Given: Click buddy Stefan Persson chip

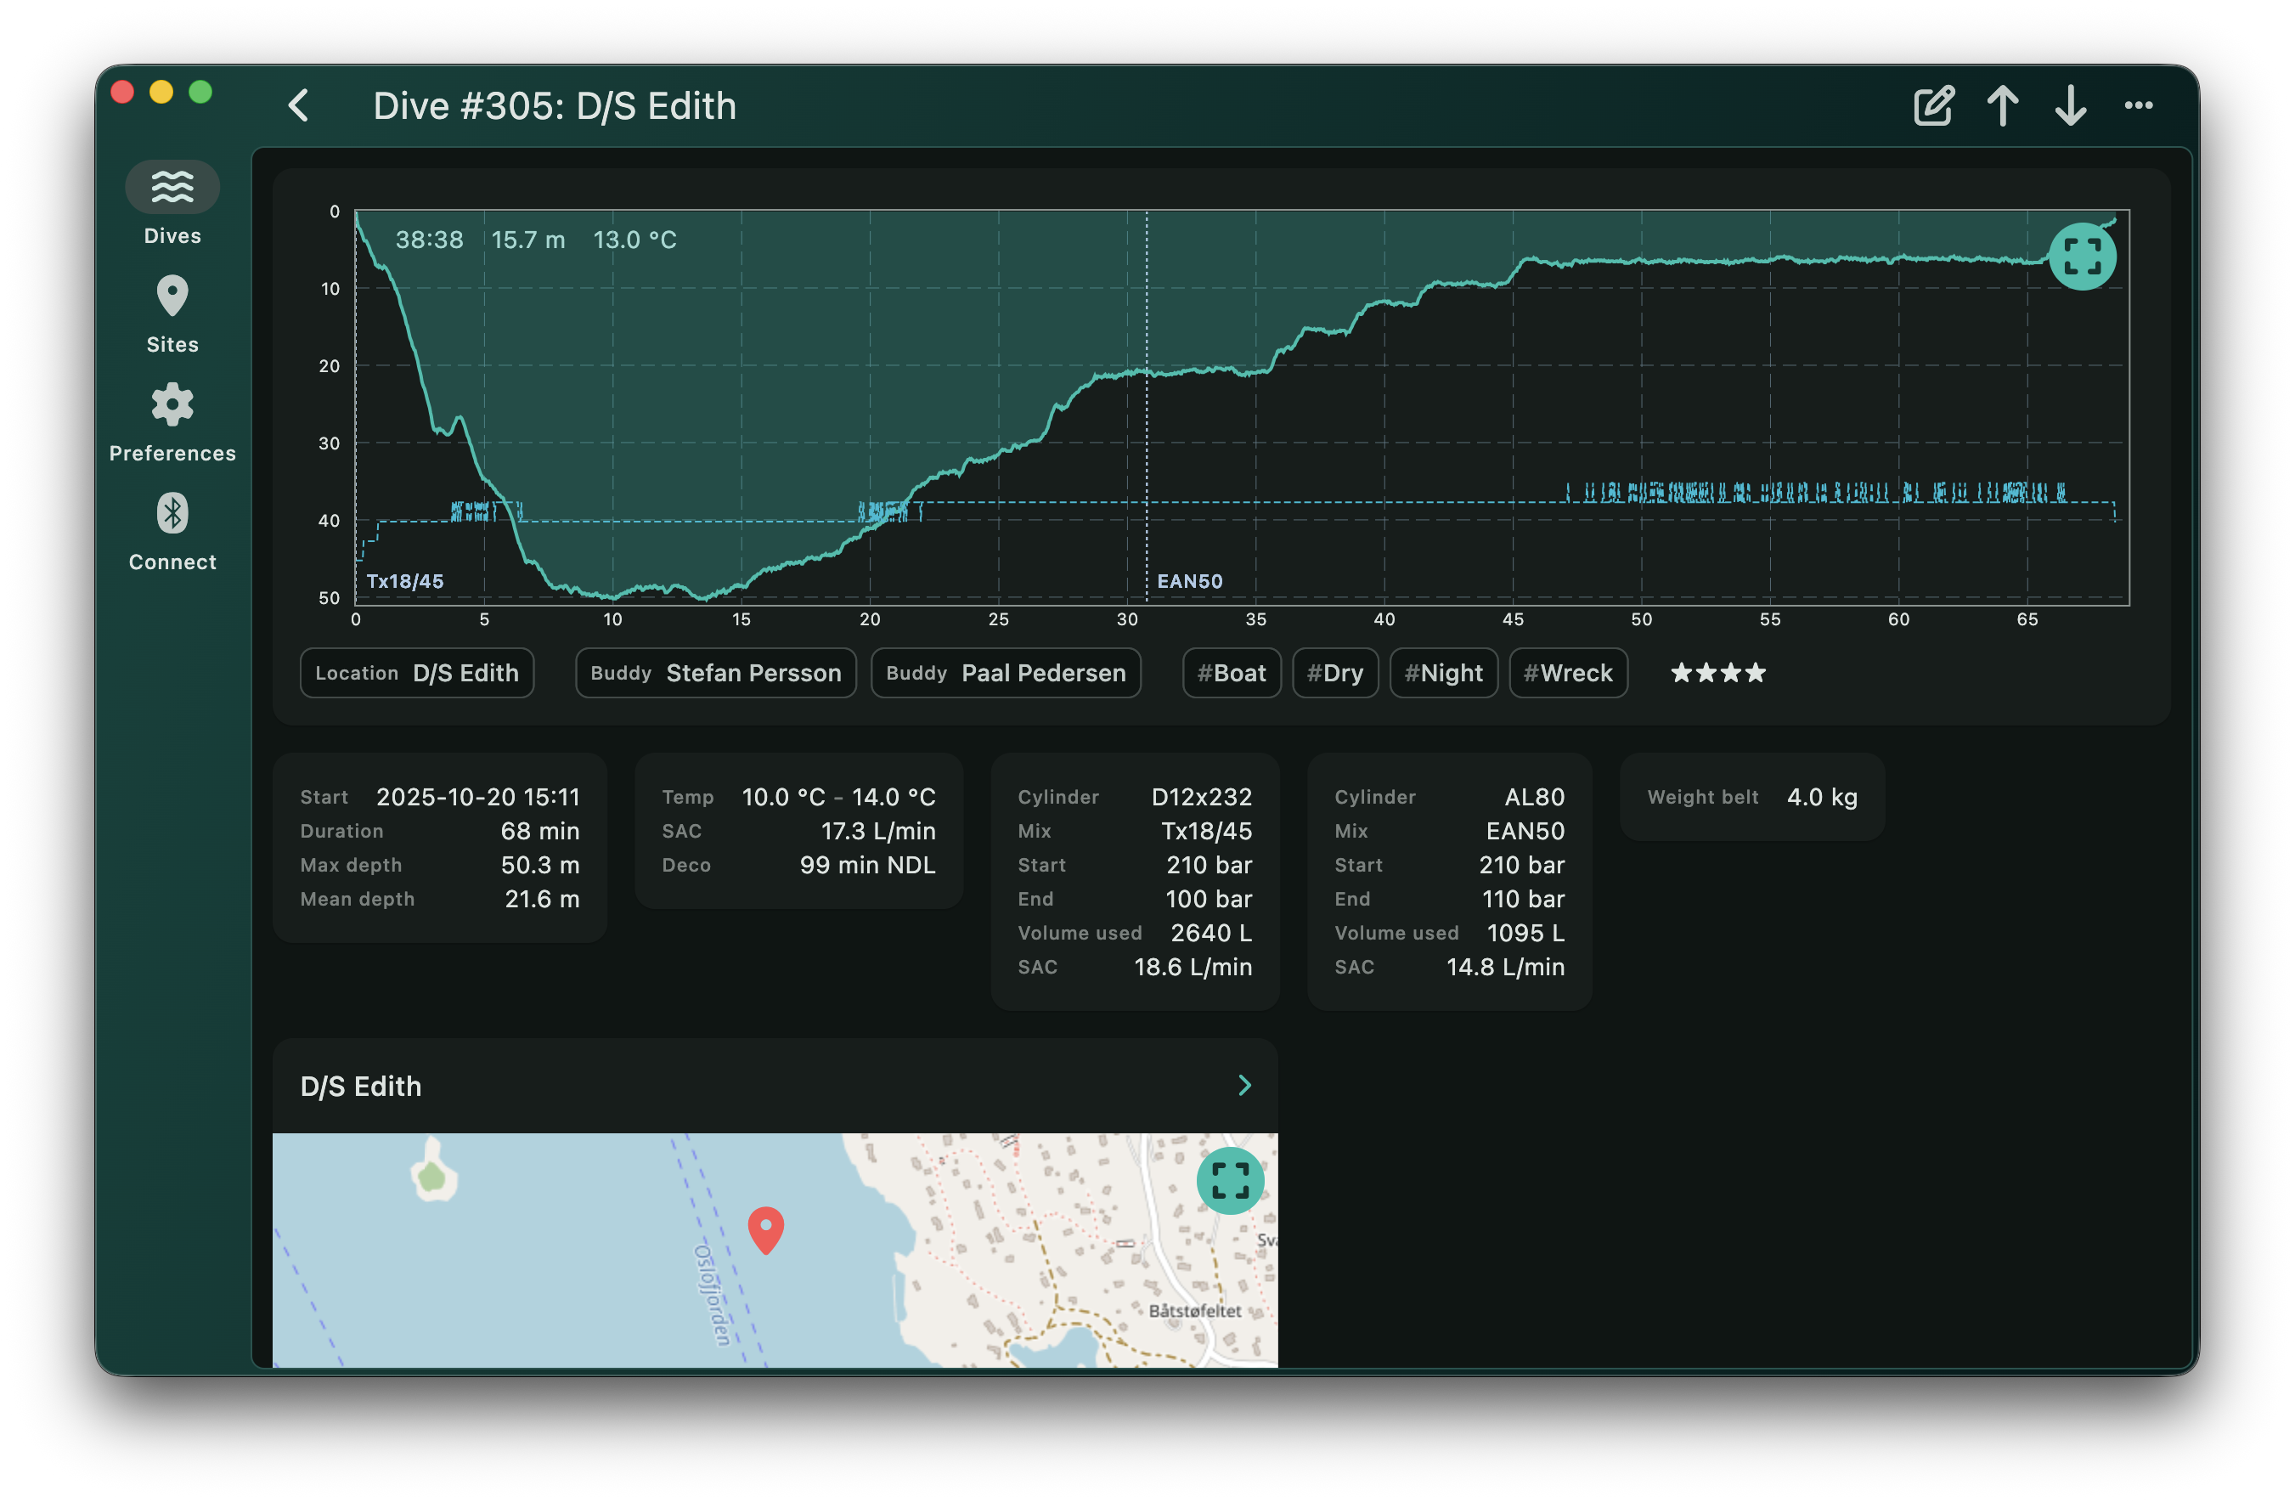Looking at the screenshot, I should coord(715,674).
